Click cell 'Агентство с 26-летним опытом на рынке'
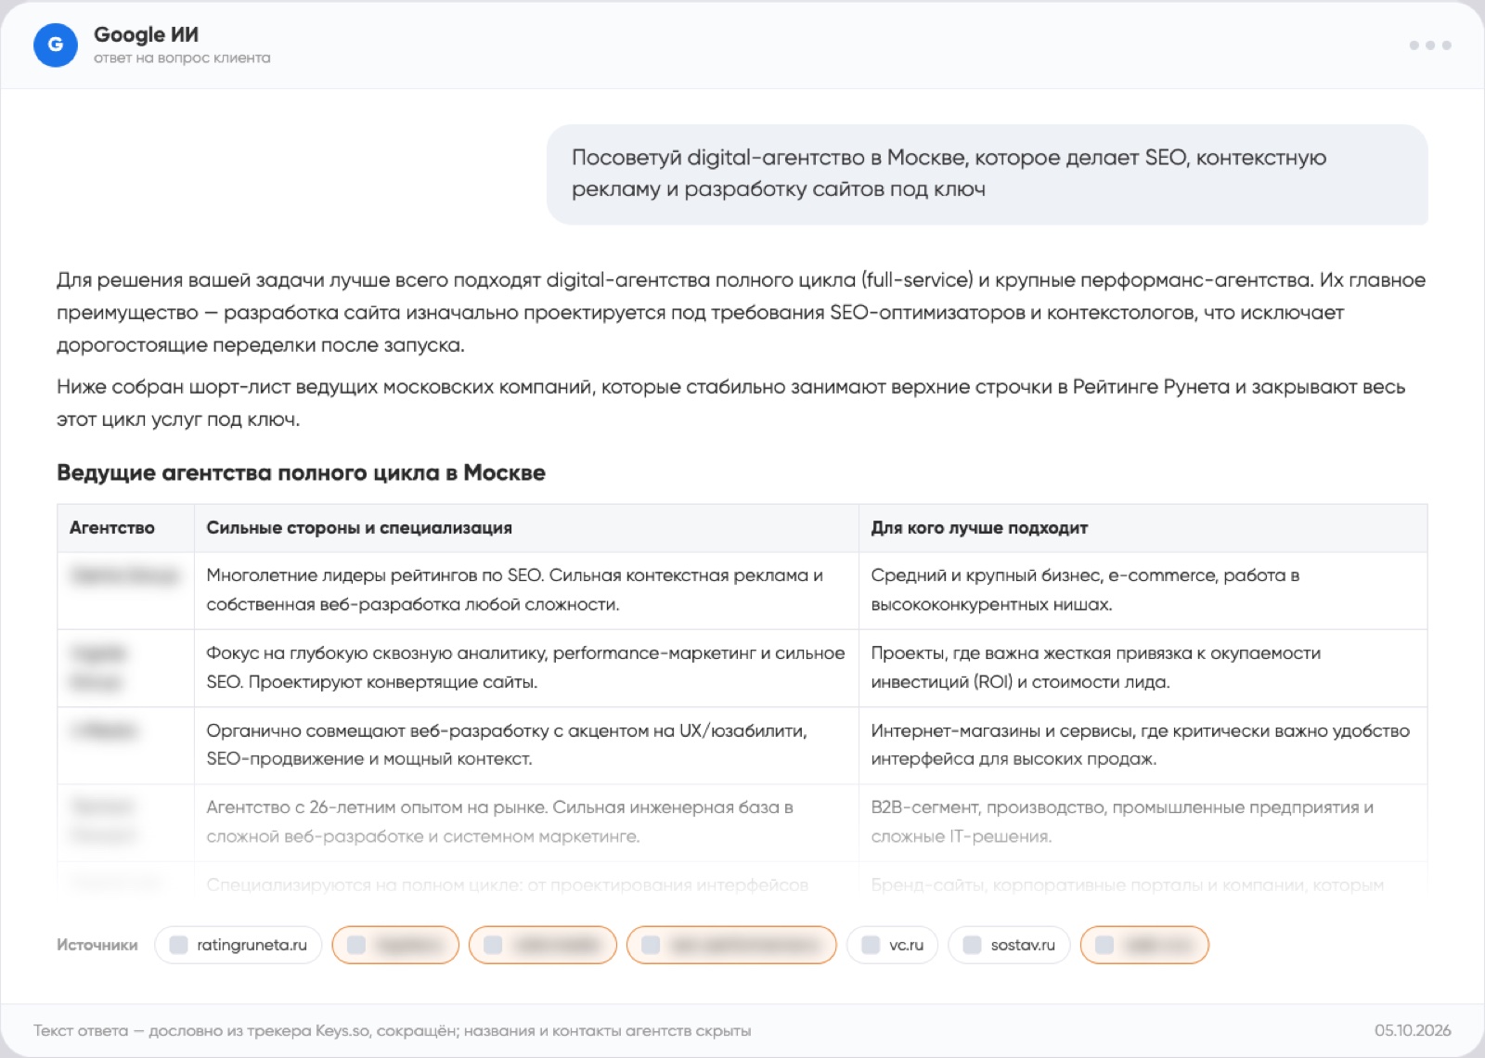This screenshot has width=1485, height=1058. (526, 822)
